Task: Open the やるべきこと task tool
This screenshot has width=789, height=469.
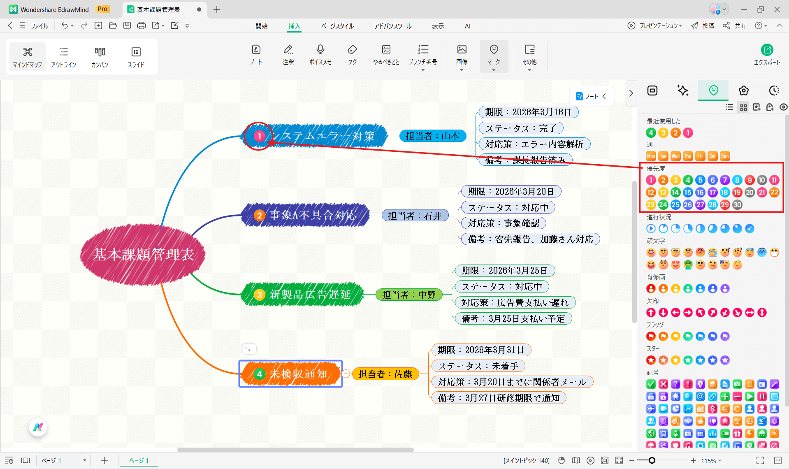Action: click(386, 55)
